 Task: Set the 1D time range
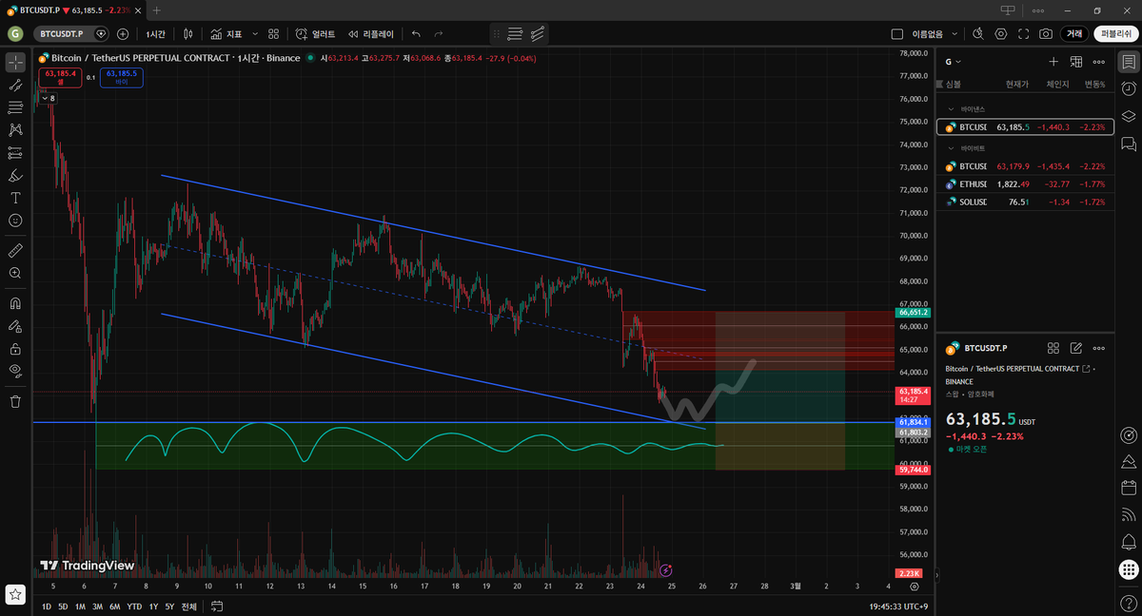point(47,606)
